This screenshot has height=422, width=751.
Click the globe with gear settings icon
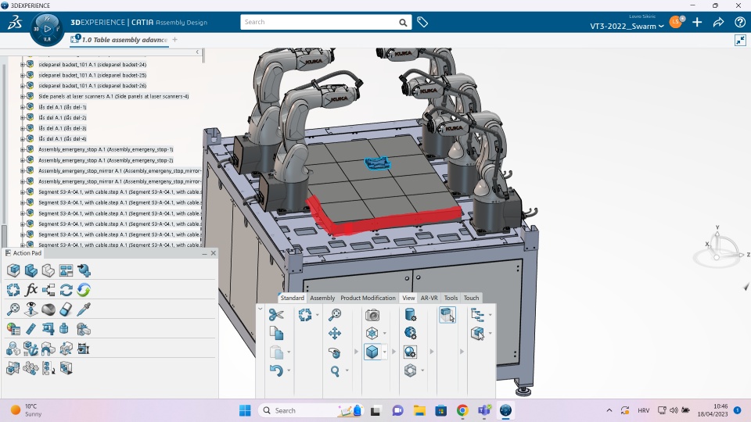[410, 333]
